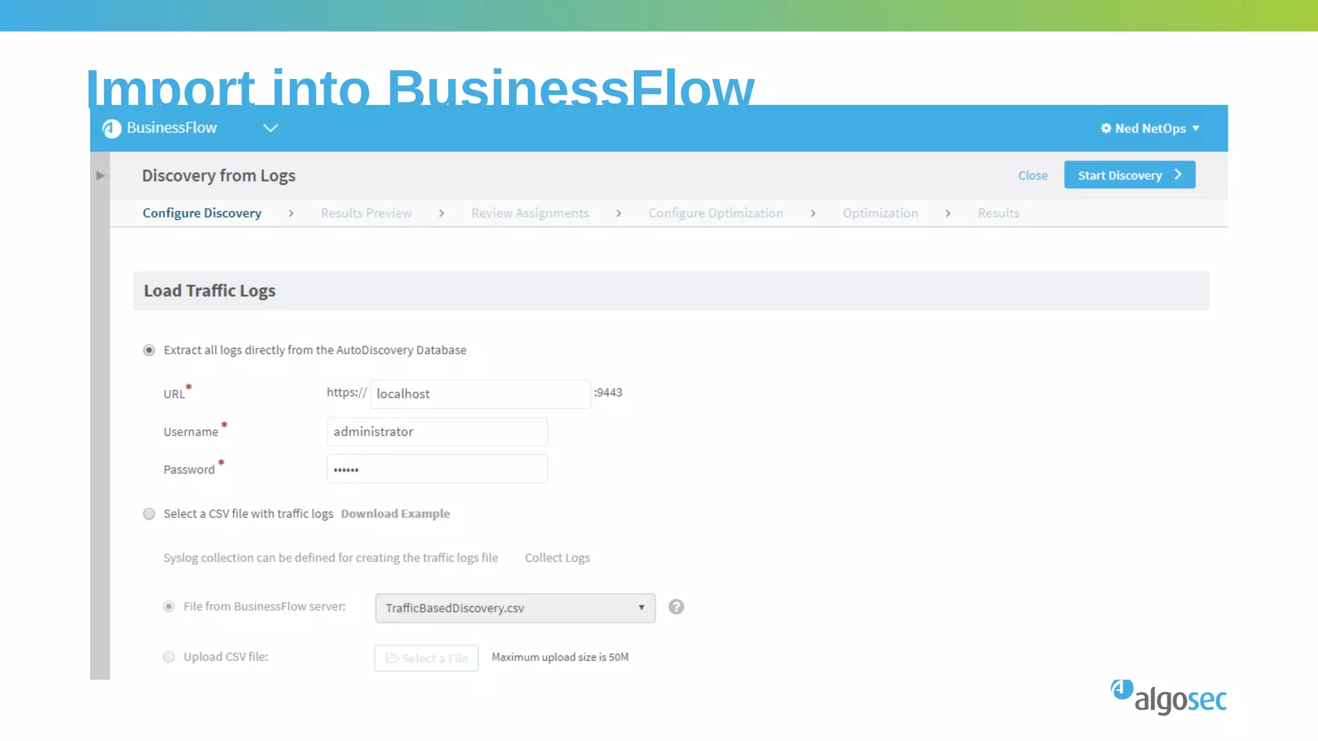Open the Ned NetOps user menu arrow

click(1196, 128)
